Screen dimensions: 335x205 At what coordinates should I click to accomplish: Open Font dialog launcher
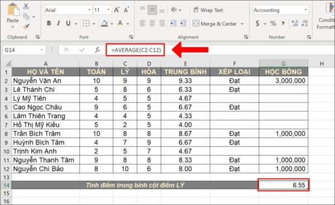131,37
